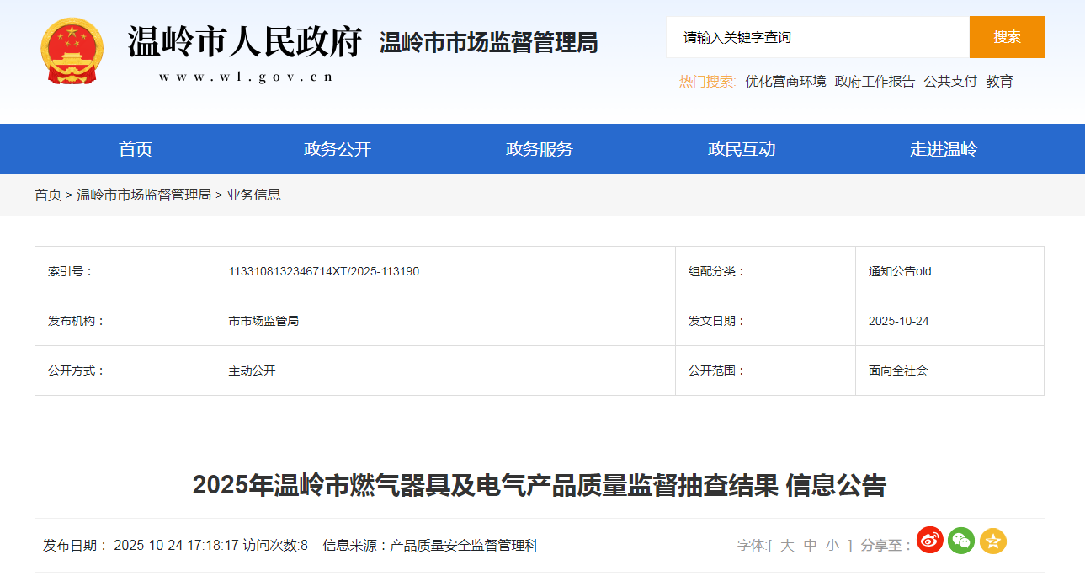Go to 政务服务 in the nav bar
This screenshot has width=1085, height=576.
click(x=540, y=149)
